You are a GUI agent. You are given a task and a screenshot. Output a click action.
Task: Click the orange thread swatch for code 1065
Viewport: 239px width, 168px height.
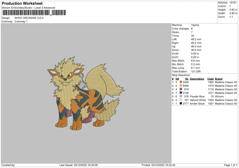[x=181, y=82]
